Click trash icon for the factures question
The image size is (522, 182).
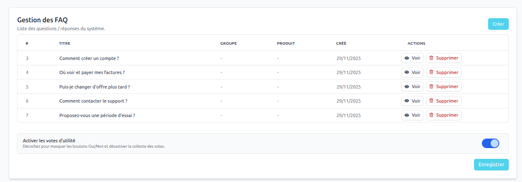(431, 72)
